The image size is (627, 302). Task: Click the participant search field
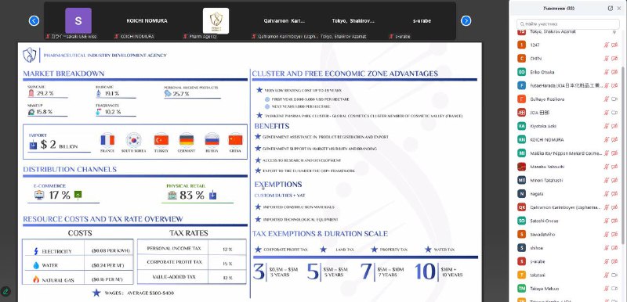pyautogui.click(x=567, y=23)
